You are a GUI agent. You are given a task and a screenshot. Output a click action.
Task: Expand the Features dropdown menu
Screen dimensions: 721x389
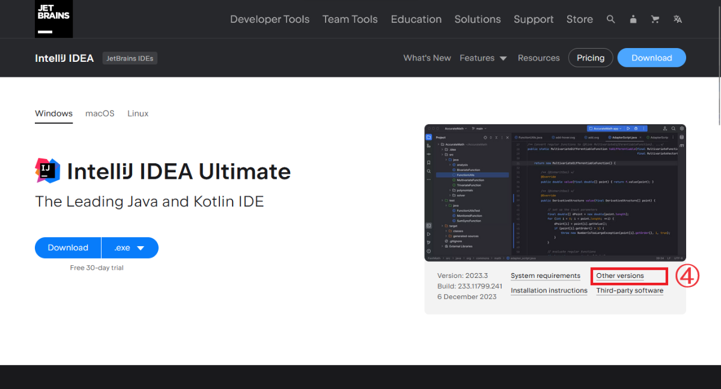[x=483, y=58]
